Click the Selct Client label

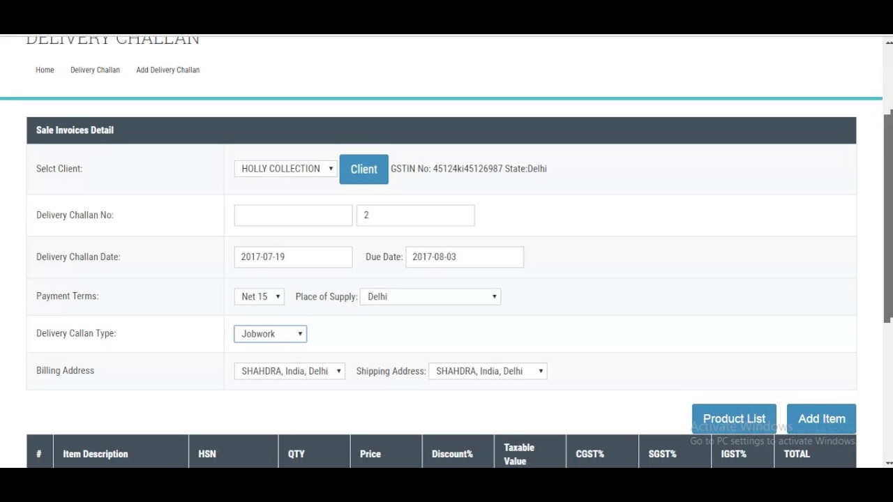[59, 169]
